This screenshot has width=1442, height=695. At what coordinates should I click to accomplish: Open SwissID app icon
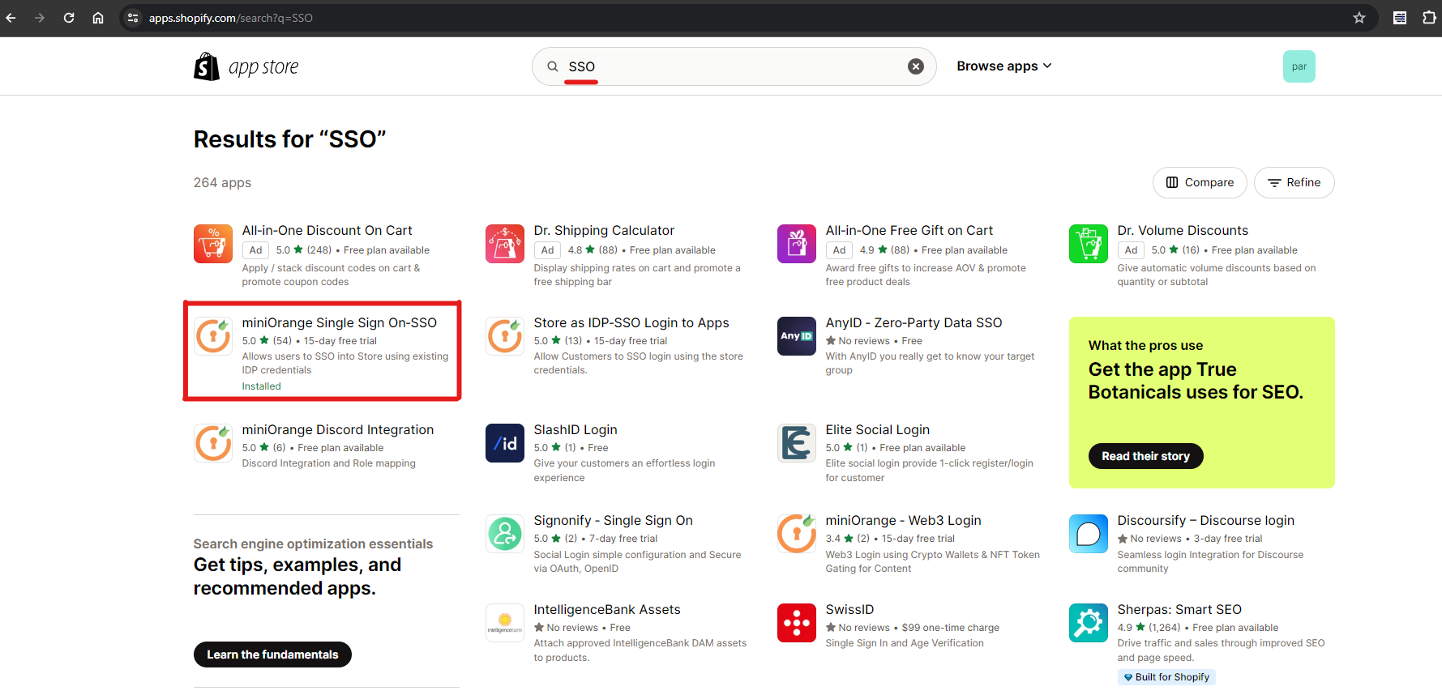pyautogui.click(x=797, y=623)
